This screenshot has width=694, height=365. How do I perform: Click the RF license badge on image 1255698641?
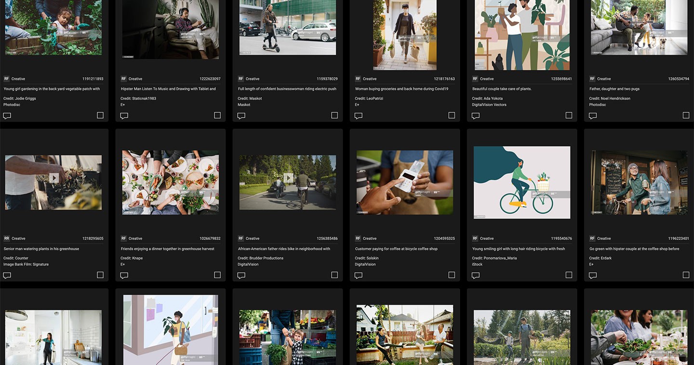[x=475, y=79]
